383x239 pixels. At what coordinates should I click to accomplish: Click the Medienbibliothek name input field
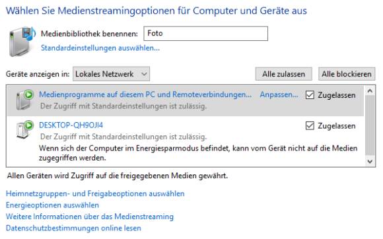tap(205, 34)
